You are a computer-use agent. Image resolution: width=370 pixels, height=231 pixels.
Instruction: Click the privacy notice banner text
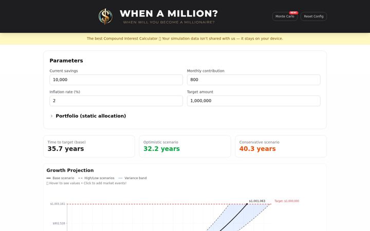tap(185, 38)
